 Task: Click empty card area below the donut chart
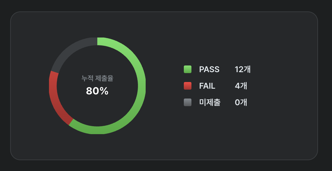point(97,147)
